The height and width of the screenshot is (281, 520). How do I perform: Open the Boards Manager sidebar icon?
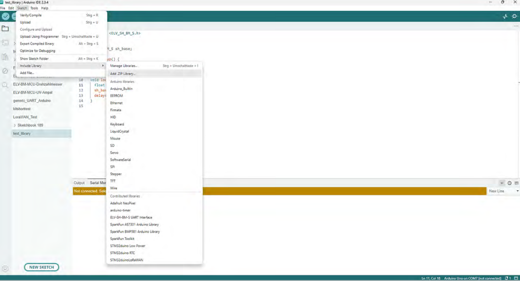pos(5,43)
